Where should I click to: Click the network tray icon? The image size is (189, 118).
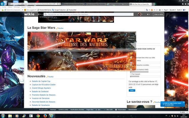[x=175, y=116]
